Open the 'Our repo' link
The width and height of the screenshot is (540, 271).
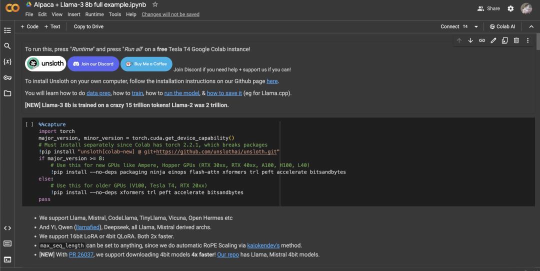(228, 255)
